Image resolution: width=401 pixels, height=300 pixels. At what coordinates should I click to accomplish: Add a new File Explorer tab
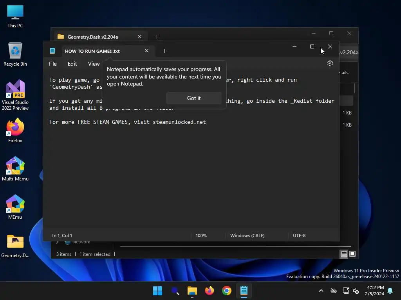coord(157,37)
